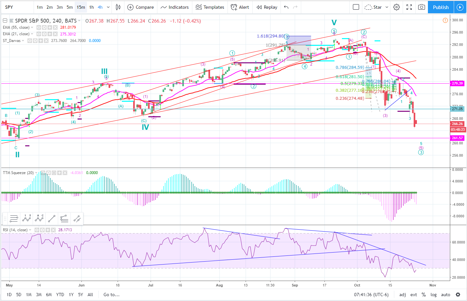This screenshot has width=467, height=301.
Task: Click the Go to… date button
Action: [111, 295]
